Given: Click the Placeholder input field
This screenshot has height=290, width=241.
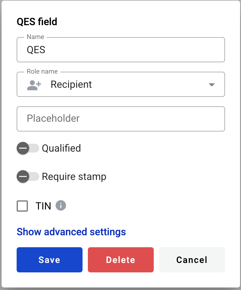Looking at the screenshot, I should click(120, 119).
